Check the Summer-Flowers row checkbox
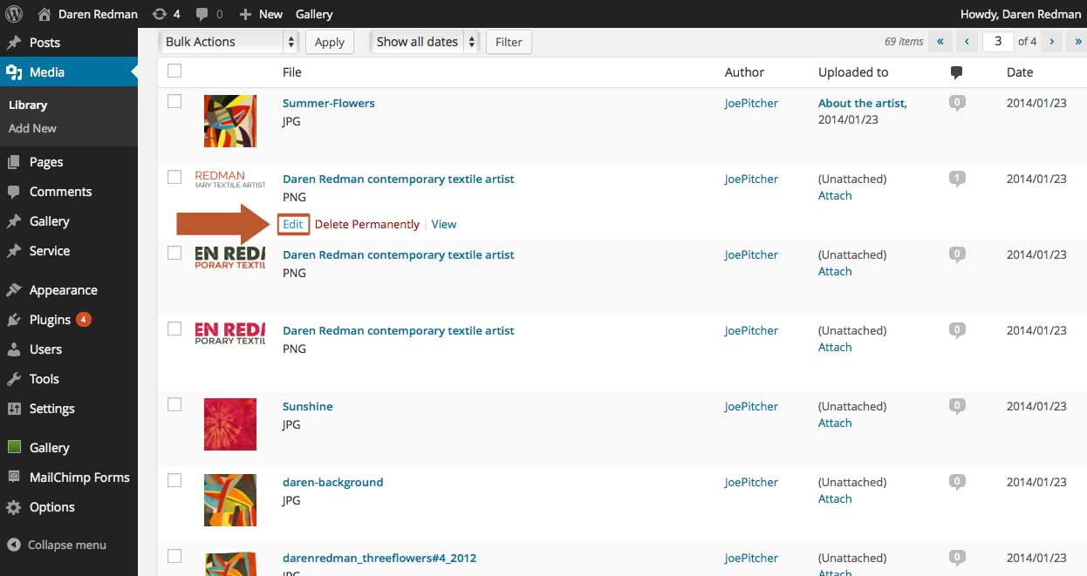1087x576 pixels. (174, 101)
